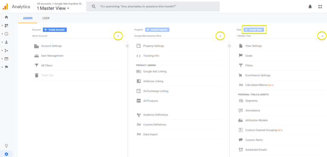
Task: Open the Home icon in the sidebar
Action: (6, 17)
